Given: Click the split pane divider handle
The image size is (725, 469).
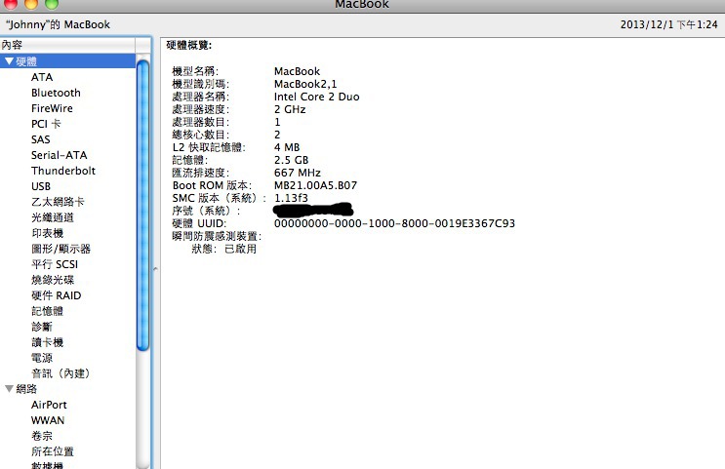Looking at the screenshot, I should coord(156,268).
